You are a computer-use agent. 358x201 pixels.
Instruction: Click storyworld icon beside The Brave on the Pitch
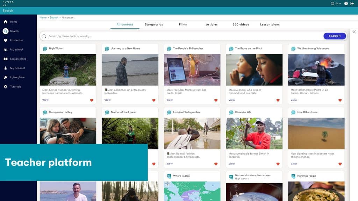[231, 49]
